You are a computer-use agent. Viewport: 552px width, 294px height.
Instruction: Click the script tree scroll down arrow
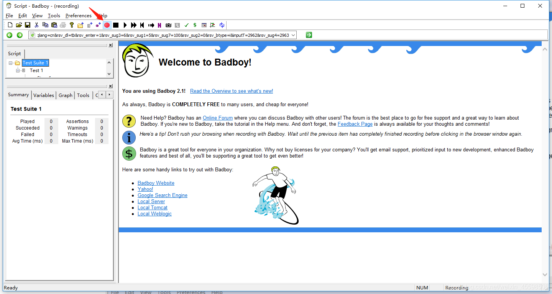pyautogui.click(x=109, y=74)
